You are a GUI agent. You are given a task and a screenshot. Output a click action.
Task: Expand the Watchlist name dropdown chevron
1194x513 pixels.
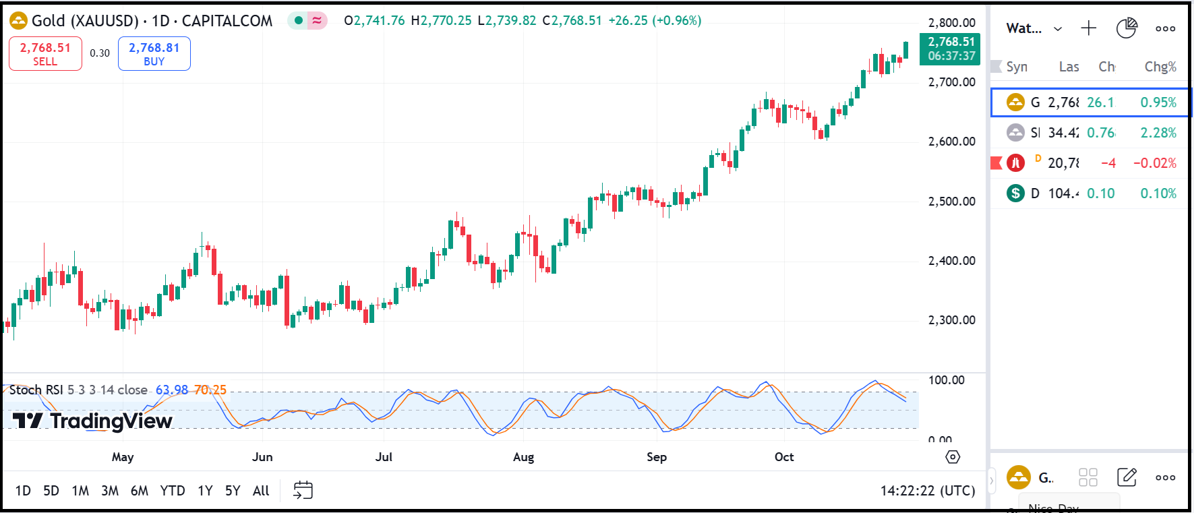pos(1058,28)
